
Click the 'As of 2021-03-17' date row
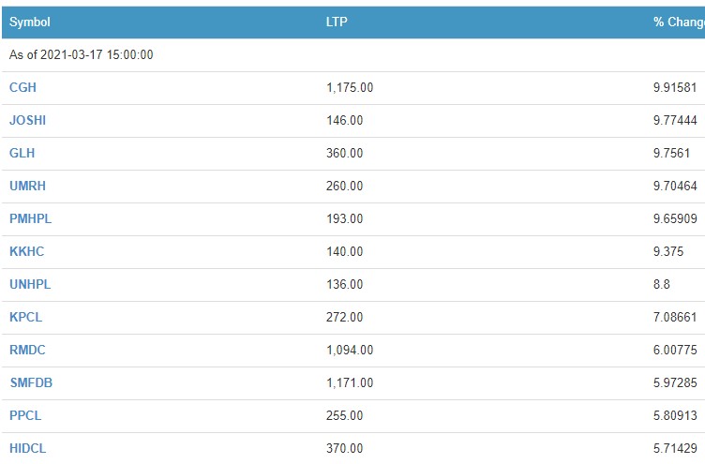(x=82, y=54)
